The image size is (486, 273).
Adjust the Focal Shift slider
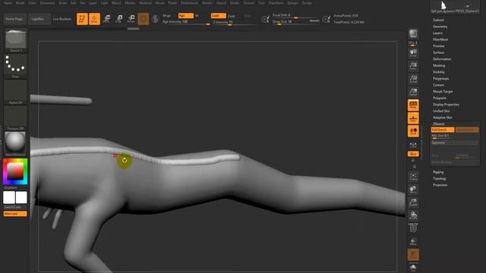[x=296, y=15]
